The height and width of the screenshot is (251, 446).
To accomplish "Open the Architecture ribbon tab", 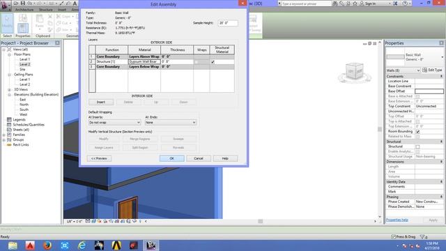I will tap(24, 10).
